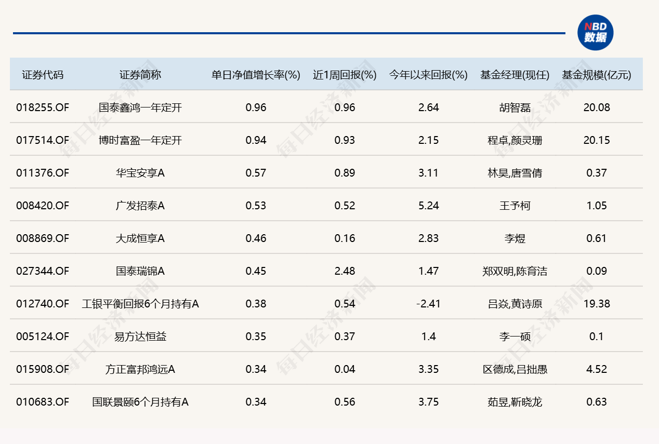This screenshot has width=659, height=444.
Task: Select fund code 005124.OF
Action: coord(43,337)
